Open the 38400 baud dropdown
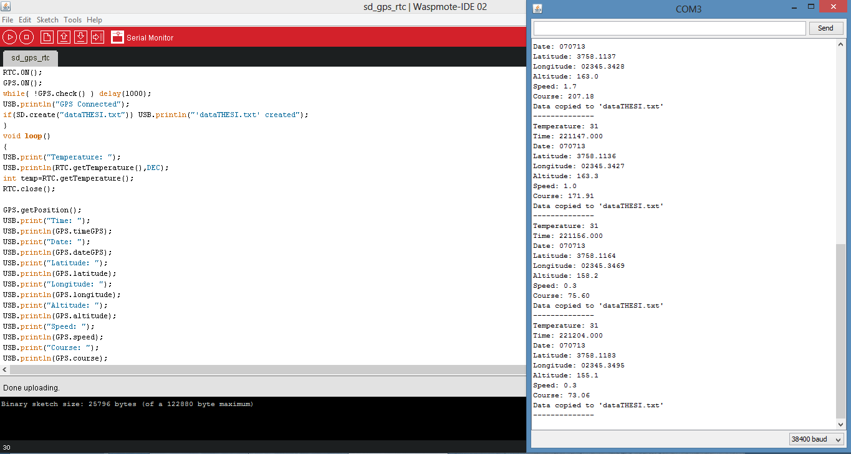This screenshot has height=454, width=851. click(x=816, y=439)
